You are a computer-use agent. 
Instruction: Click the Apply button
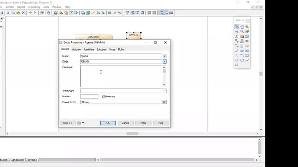(143, 123)
